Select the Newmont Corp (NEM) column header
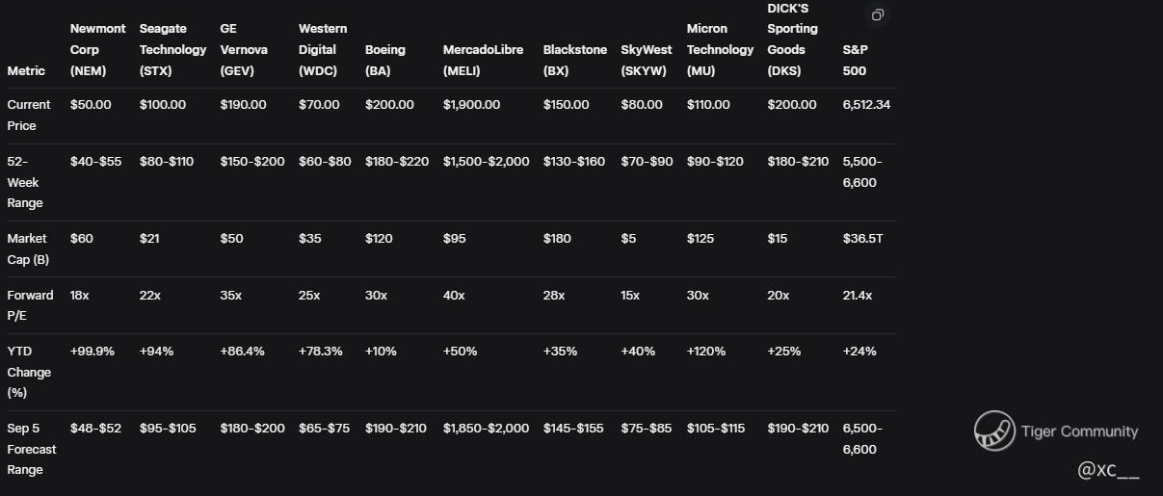This screenshot has height=496, width=1163. point(97,49)
